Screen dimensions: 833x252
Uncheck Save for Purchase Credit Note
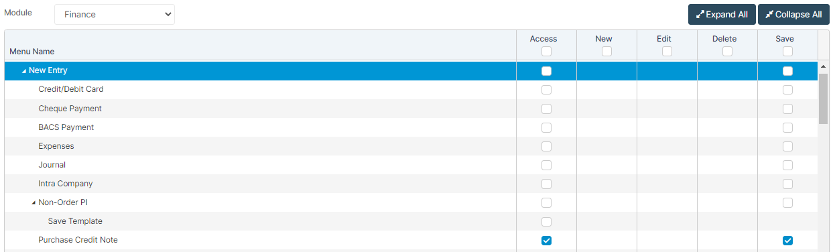click(x=787, y=241)
